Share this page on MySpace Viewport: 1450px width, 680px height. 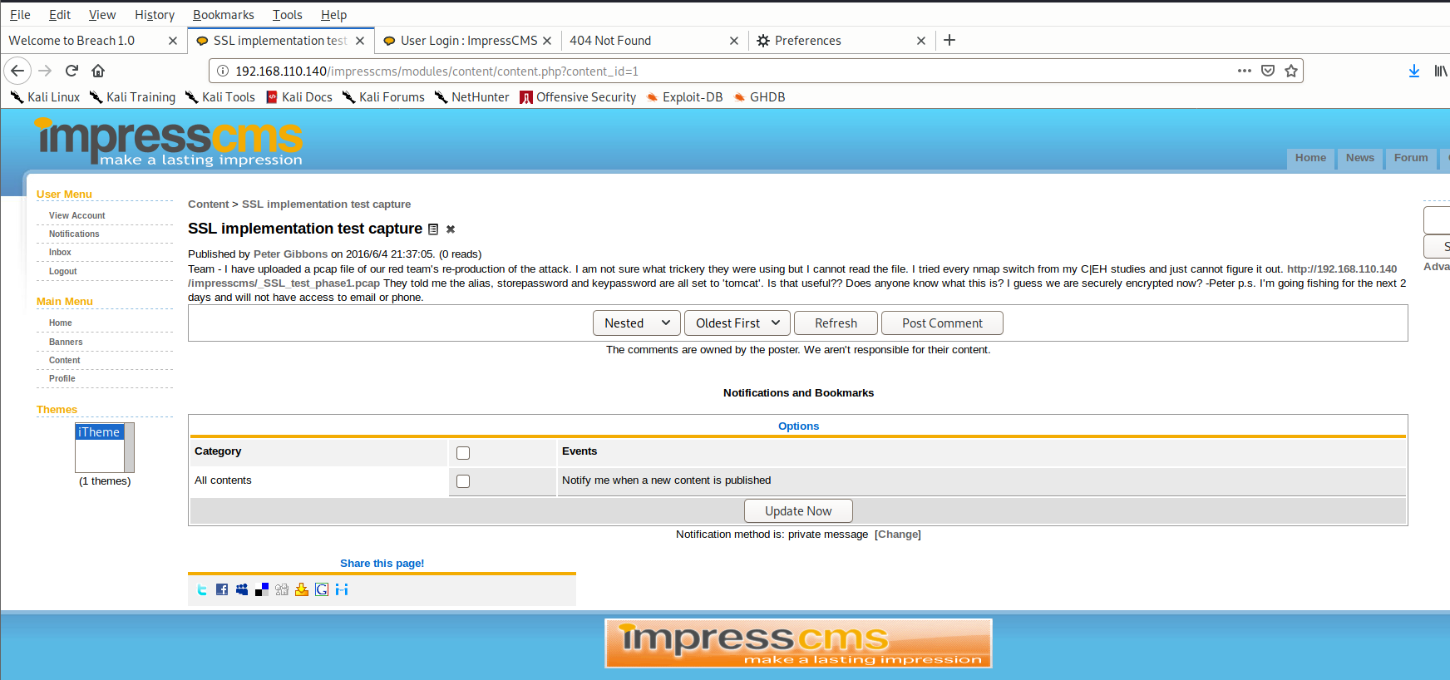242,589
